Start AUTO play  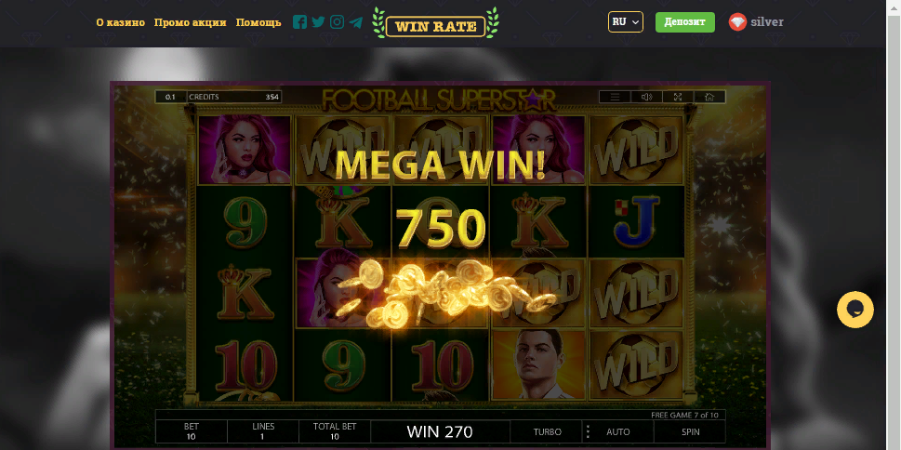(618, 431)
